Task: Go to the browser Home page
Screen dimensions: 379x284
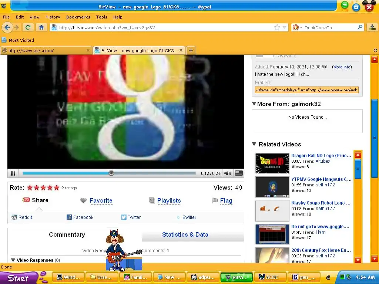Action: (41, 27)
